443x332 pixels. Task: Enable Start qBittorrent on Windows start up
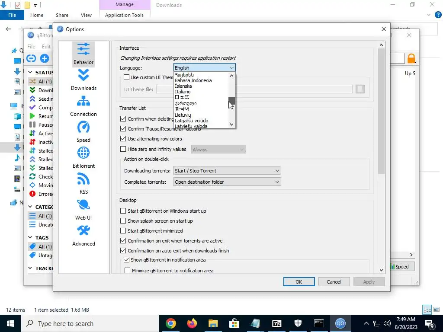[x=123, y=211]
